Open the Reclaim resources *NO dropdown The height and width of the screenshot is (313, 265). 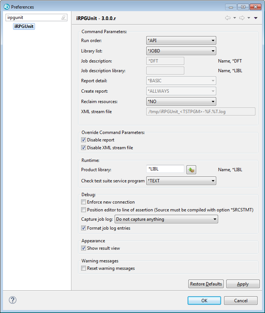(x=181, y=101)
